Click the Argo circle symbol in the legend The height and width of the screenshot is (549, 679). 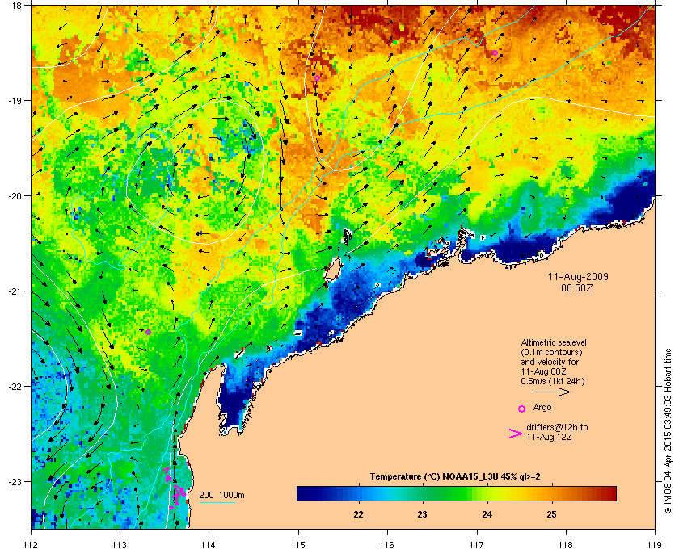tap(522, 409)
